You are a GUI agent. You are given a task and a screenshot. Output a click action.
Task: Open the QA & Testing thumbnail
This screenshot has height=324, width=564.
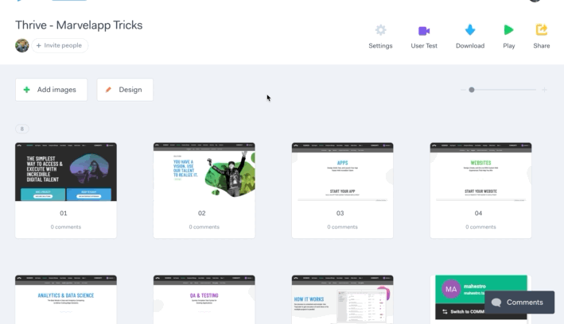pyautogui.click(x=204, y=299)
